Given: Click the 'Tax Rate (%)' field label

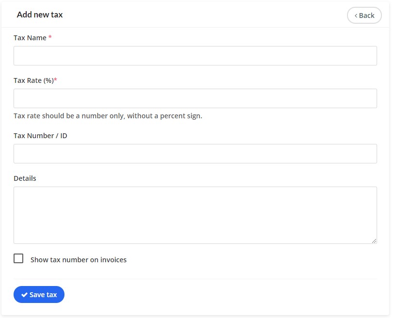Looking at the screenshot, I should click(33, 80).
